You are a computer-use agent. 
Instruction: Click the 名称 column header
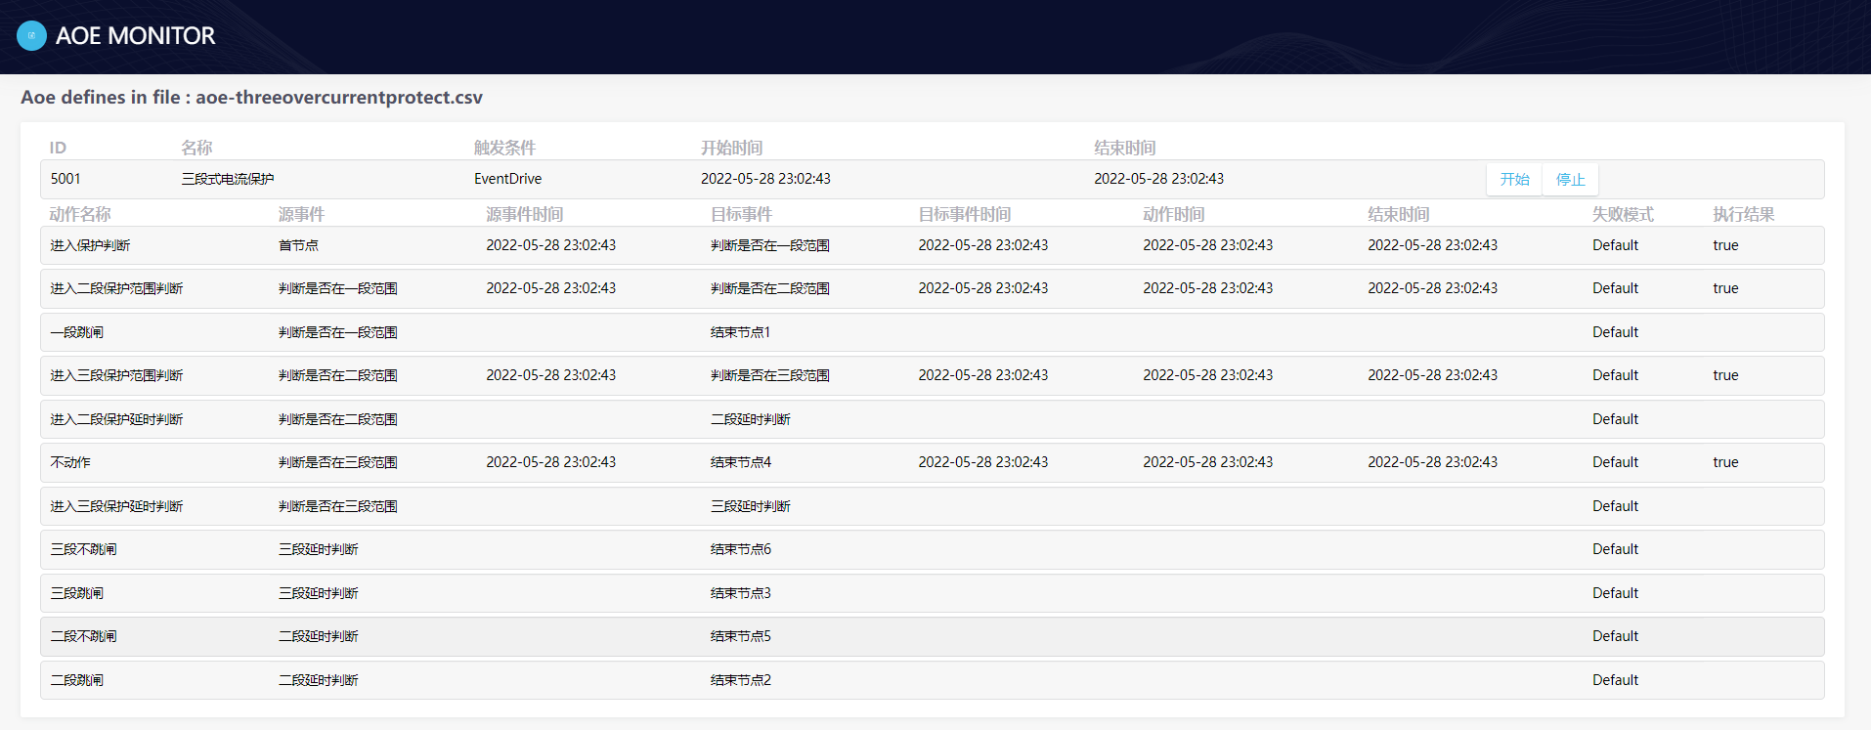point(196,148)
